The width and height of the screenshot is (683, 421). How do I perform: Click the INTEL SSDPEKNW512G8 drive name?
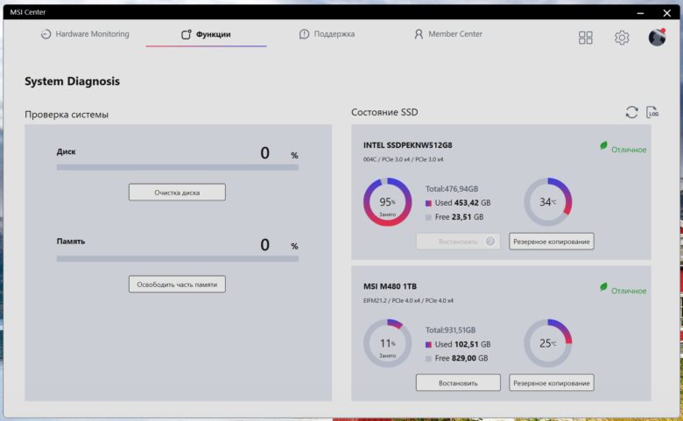(408, 145)
